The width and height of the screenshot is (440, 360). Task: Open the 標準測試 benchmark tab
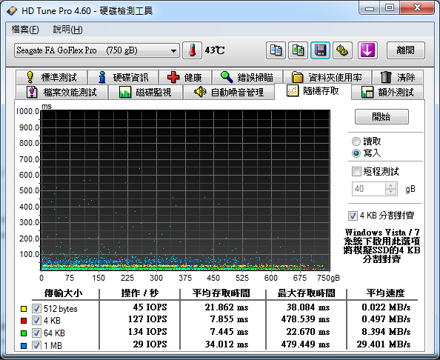52,77
